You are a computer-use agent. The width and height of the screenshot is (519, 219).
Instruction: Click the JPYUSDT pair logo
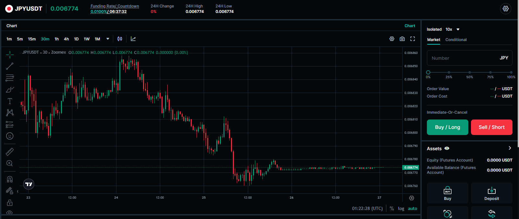(9, 9)
